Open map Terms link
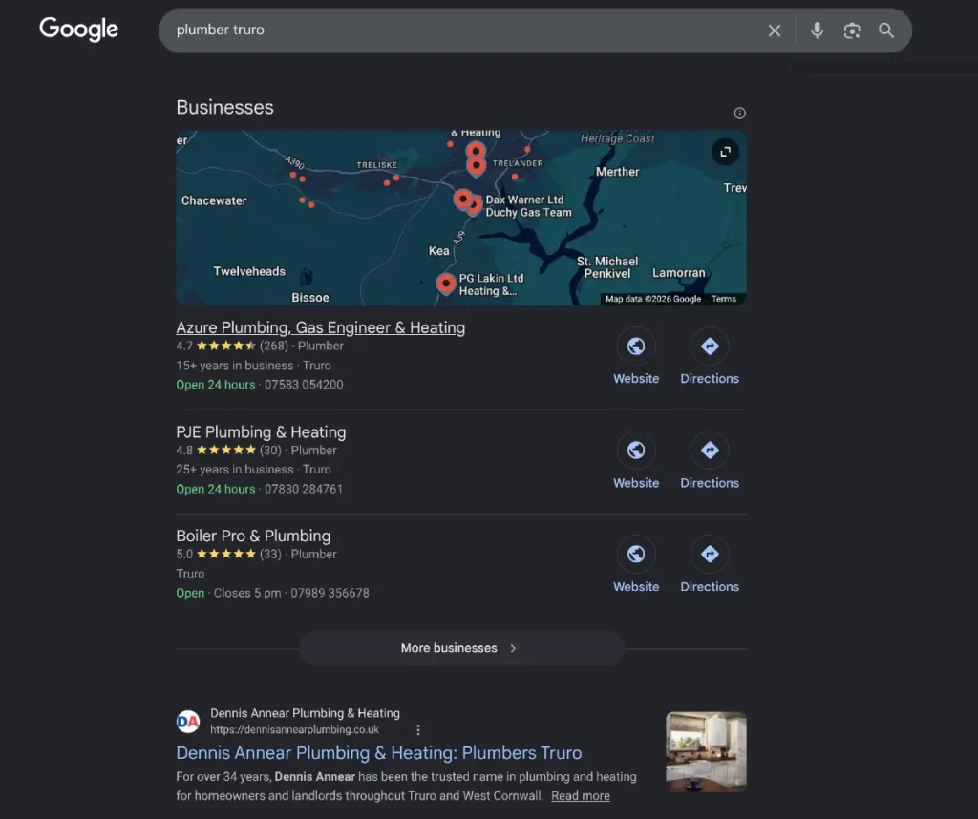This screenshot has width=978, height=819. click(724, 299)
